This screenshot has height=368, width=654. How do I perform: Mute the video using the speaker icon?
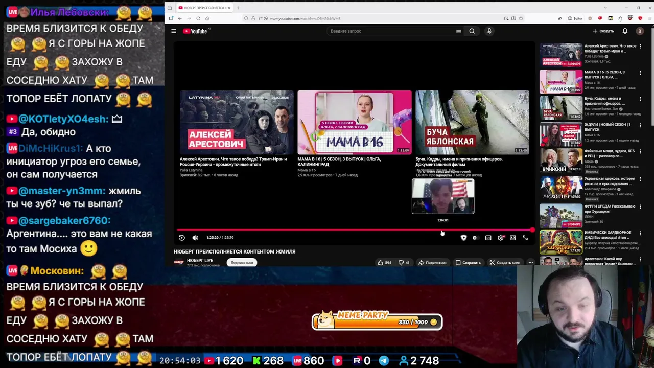pos(195,238)
